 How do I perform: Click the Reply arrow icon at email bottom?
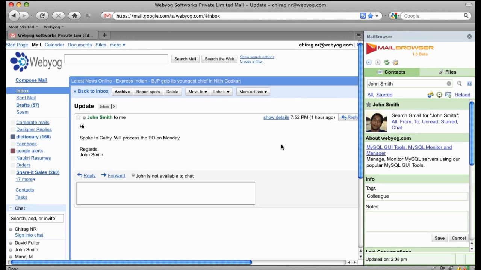tap(80, 175)
